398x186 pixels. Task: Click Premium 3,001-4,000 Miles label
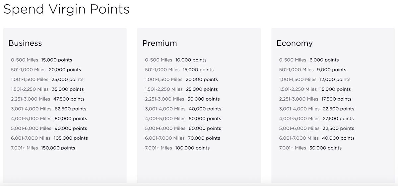[165, 109]
